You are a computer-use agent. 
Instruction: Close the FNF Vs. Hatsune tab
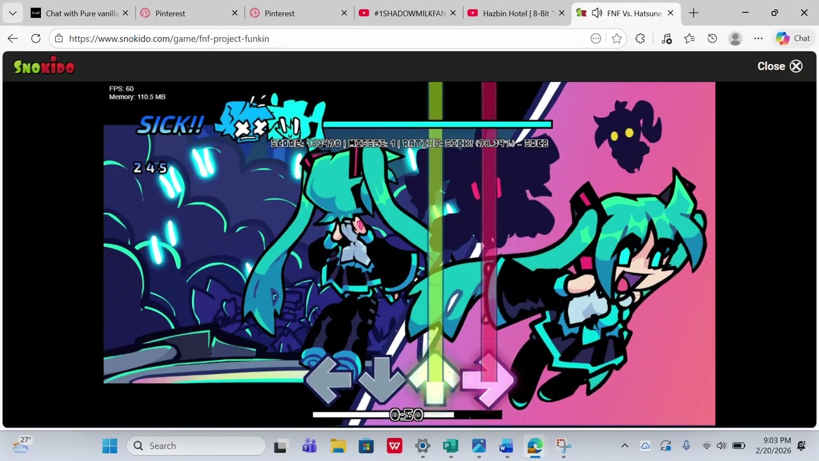(x=671, y=13)
